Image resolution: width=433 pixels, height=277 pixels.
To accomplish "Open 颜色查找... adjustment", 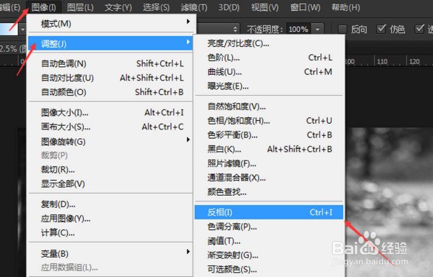I will click(268, 192).
